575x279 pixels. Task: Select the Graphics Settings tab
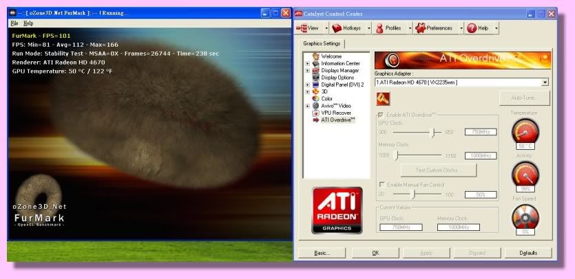click(x=322, y=43)
